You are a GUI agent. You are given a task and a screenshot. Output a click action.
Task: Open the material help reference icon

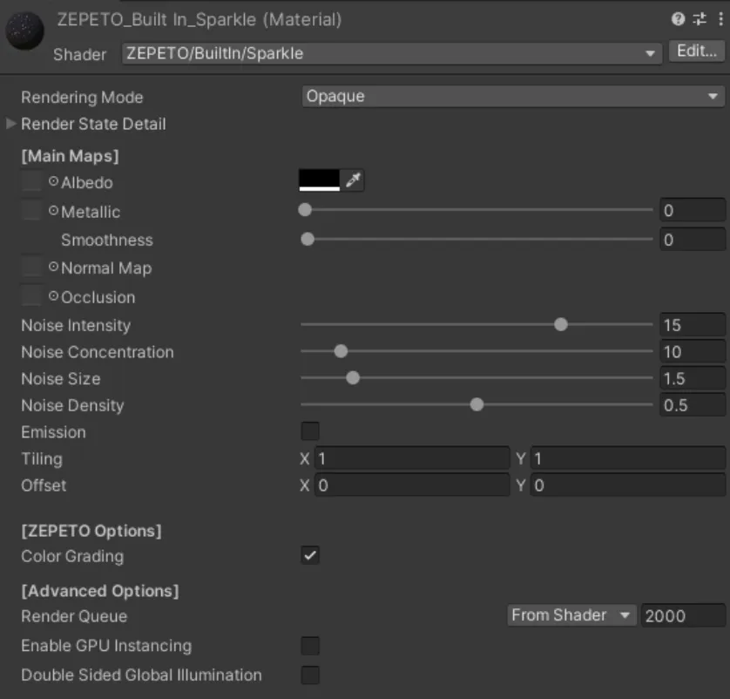678,19
